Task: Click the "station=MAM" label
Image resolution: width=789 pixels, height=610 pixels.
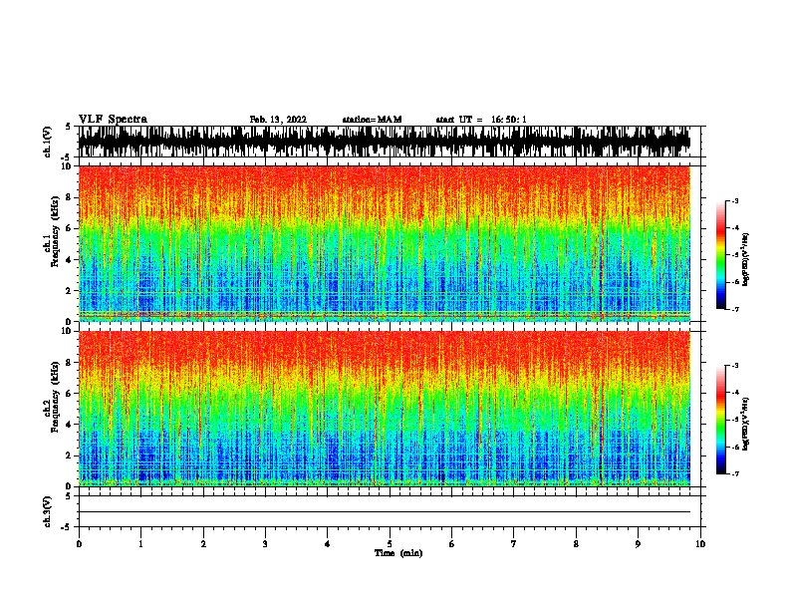Action: (372, 120)
